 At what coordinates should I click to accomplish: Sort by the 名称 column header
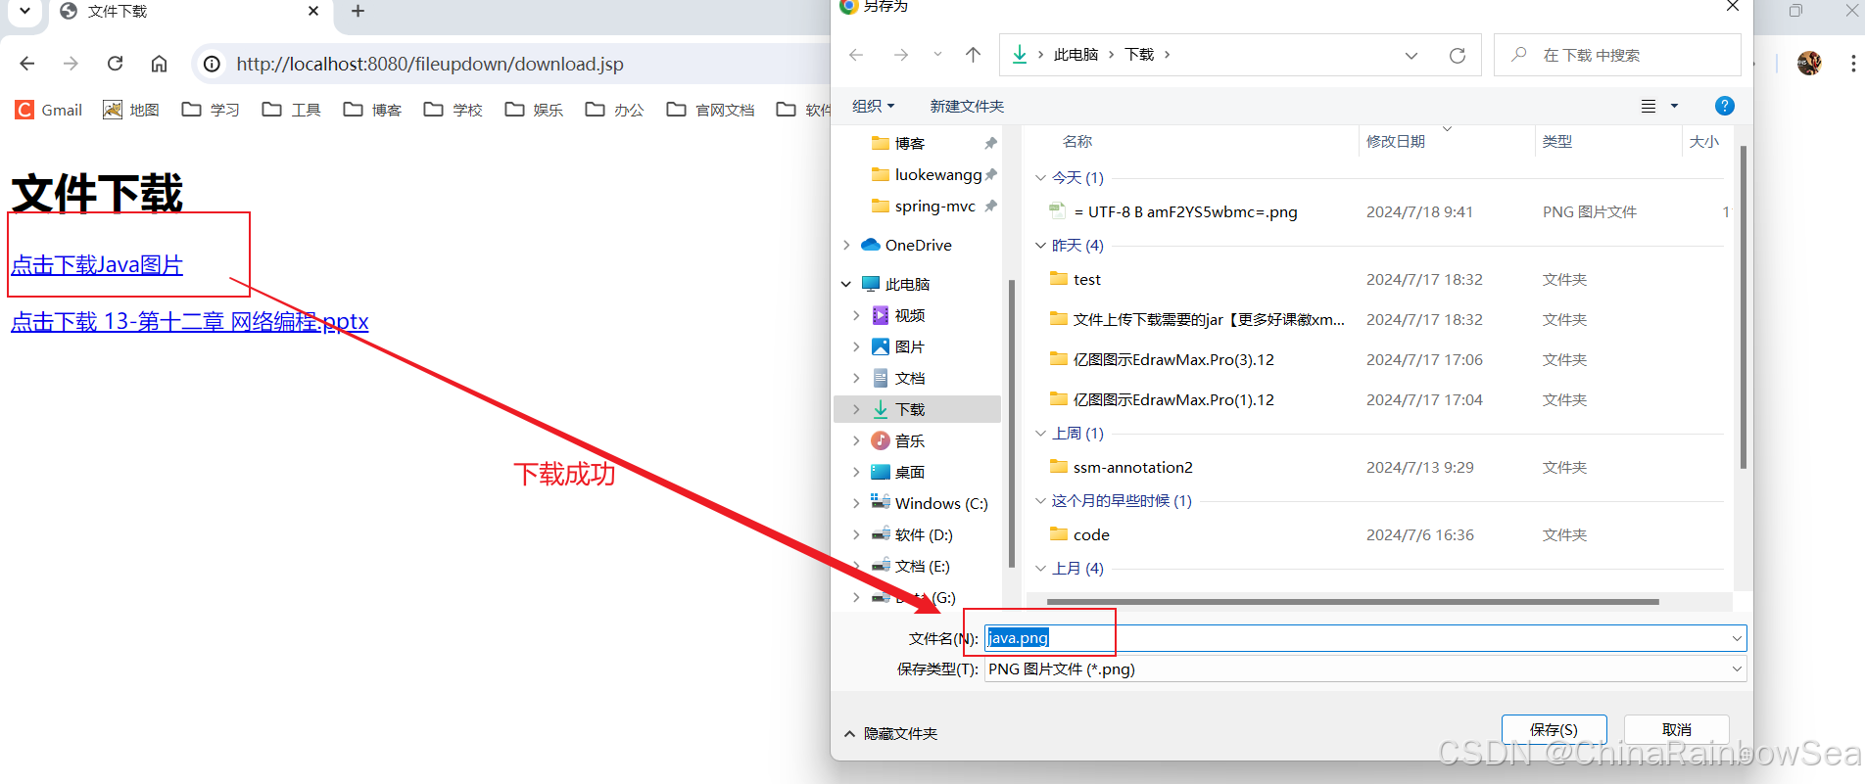pyautogui.click(x=1077, y=142)
